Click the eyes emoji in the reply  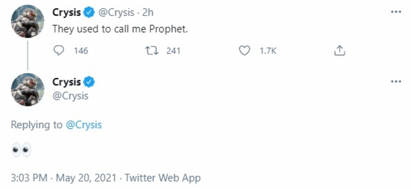pyautogui.click(x=21, y=150)
